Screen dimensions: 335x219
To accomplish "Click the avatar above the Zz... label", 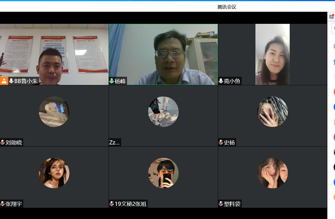I will (x=163, y=112).
